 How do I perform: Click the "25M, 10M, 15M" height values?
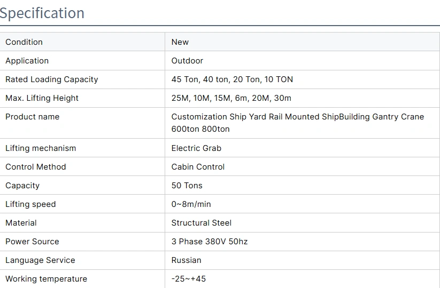click(x=202, y=98)
